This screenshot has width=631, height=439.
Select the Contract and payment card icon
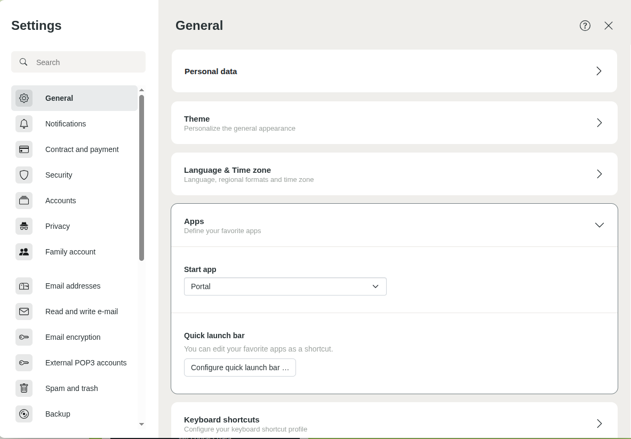pyautogui.click(x=24, y=149)
